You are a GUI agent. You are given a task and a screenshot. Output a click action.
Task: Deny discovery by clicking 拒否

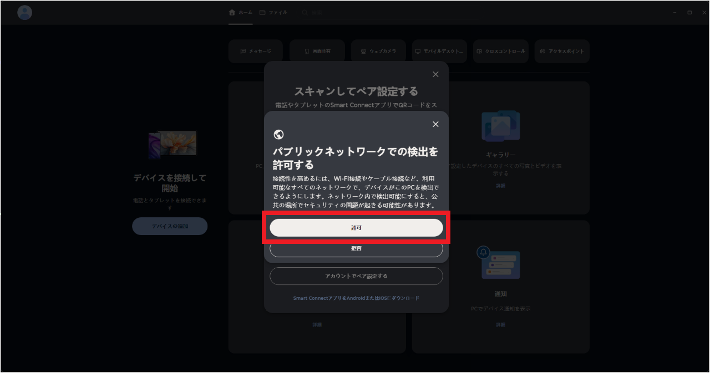click(356, 249)
